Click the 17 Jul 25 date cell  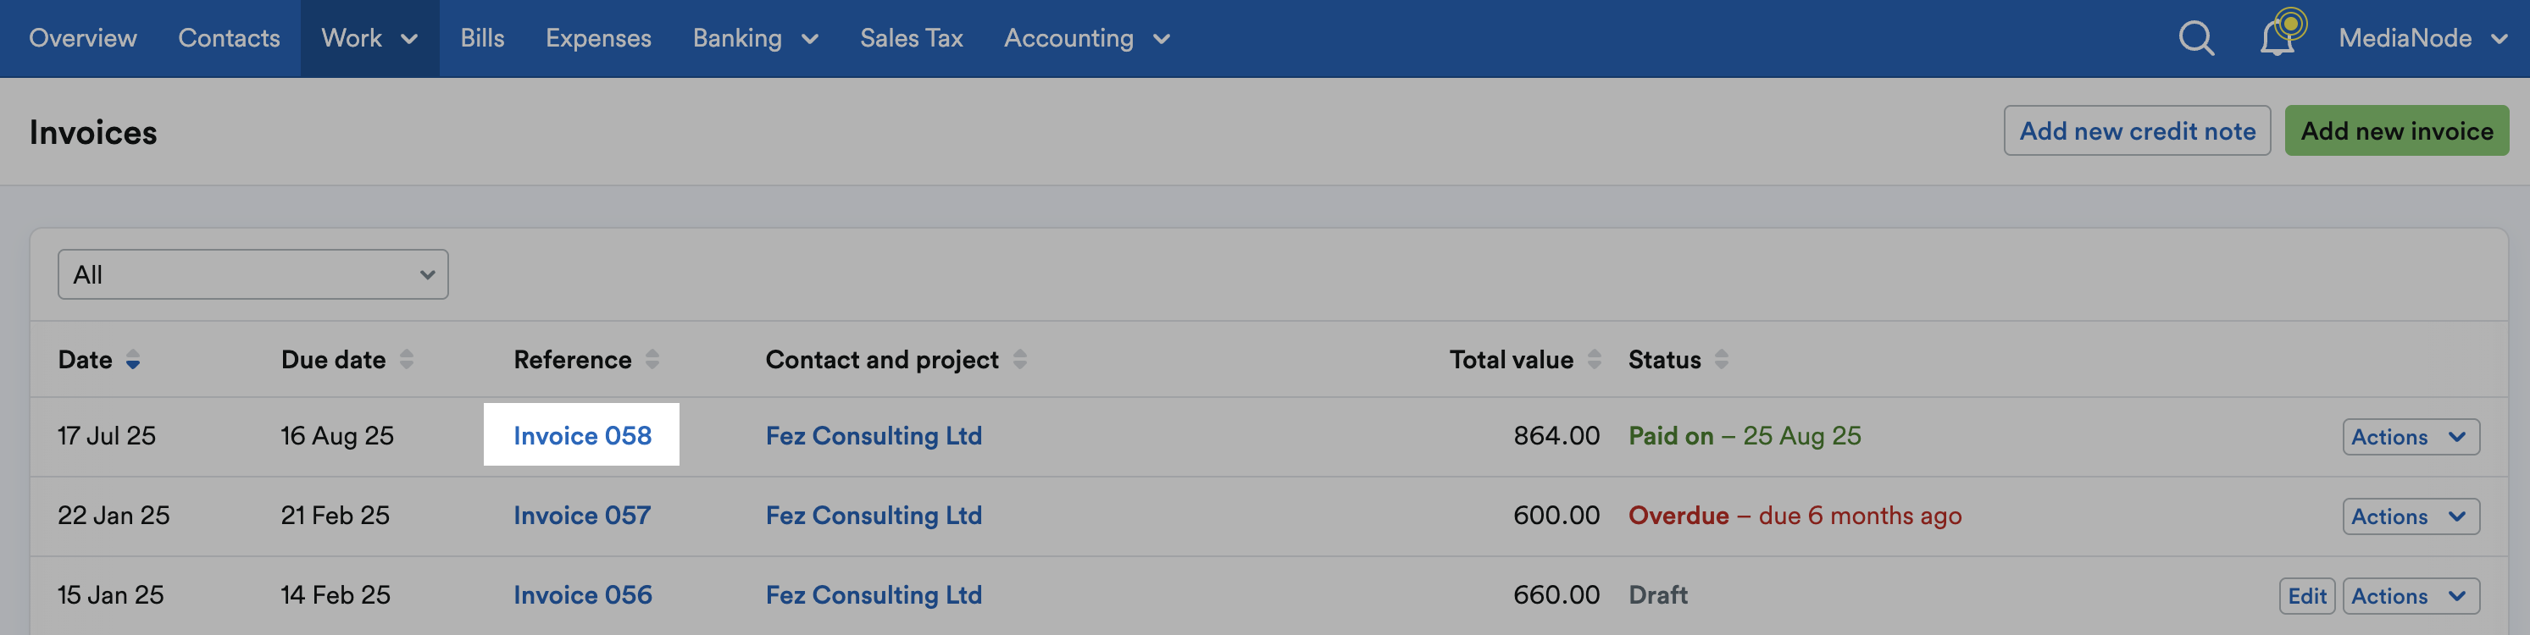tap(106, 436)
